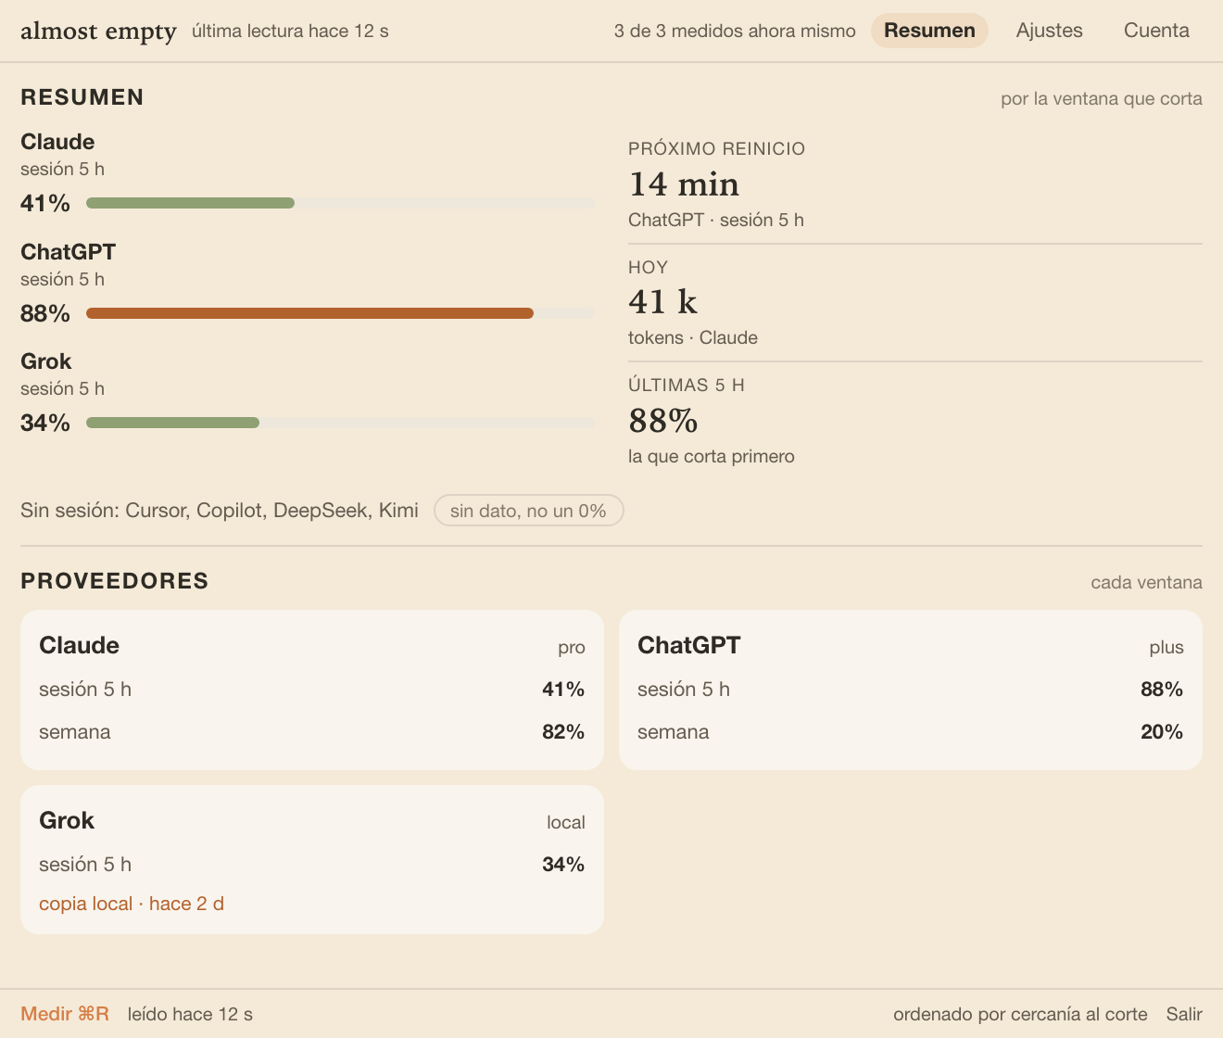Screen dimensions: 1223x1038
Task: Open the Claude provider card
Action: pyautogui.click(x=312, y=690)
